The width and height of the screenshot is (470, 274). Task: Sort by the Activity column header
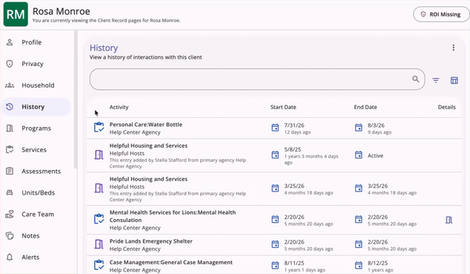point(119,107)
